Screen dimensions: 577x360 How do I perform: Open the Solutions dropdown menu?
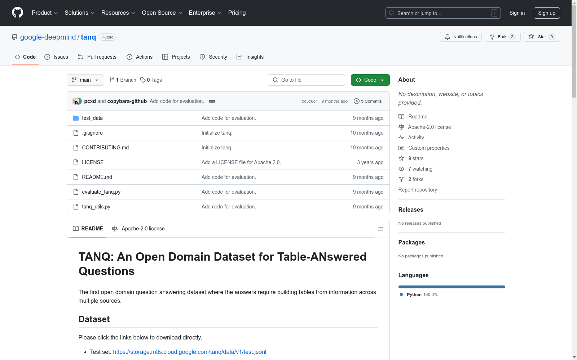coord(80,13)
